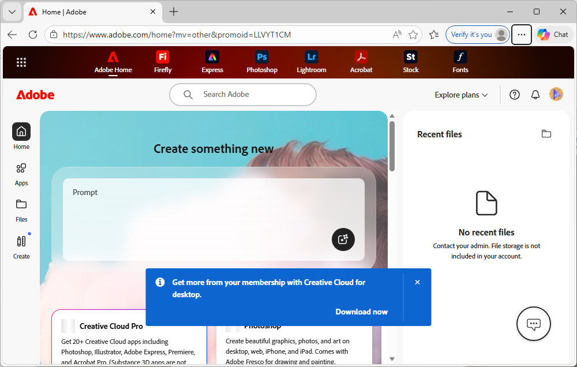Image resolution: width=577 pixels, height=367 pixels.
Task: Expand the Explore plans dropdown
Action: click(x=460, y=95)
